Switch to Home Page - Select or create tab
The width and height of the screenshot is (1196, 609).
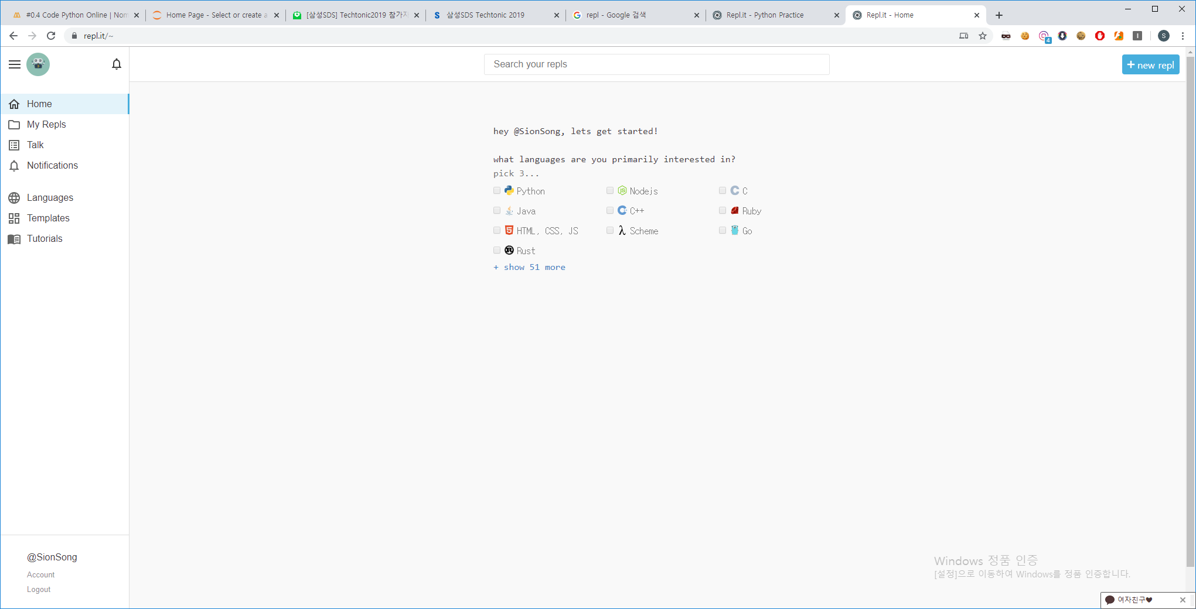point(216,15)
